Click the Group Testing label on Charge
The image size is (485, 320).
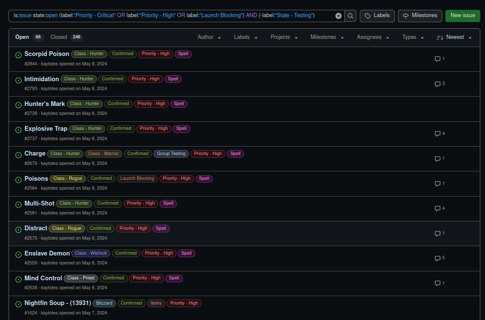point(171,154)
